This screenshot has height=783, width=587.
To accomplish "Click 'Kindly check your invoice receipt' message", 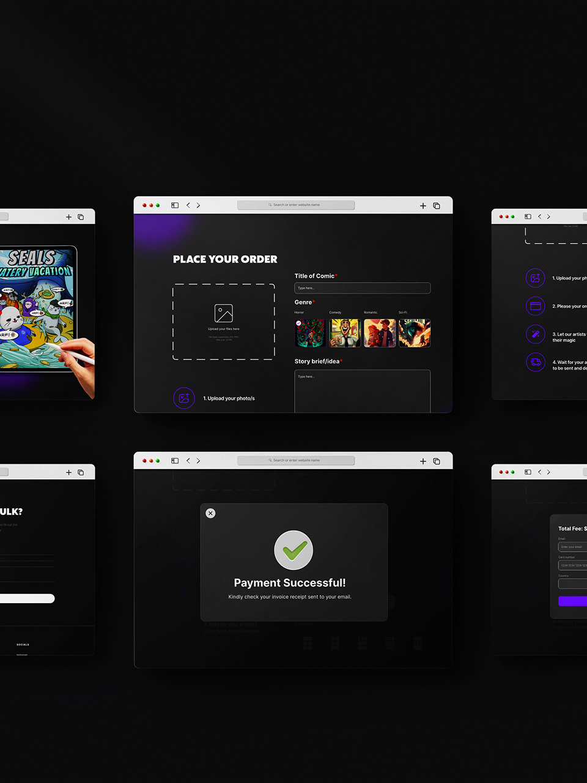I will (x=290, y=597).
